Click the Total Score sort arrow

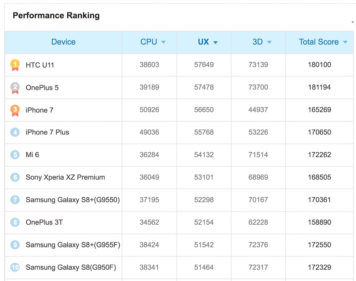[345, 42]
